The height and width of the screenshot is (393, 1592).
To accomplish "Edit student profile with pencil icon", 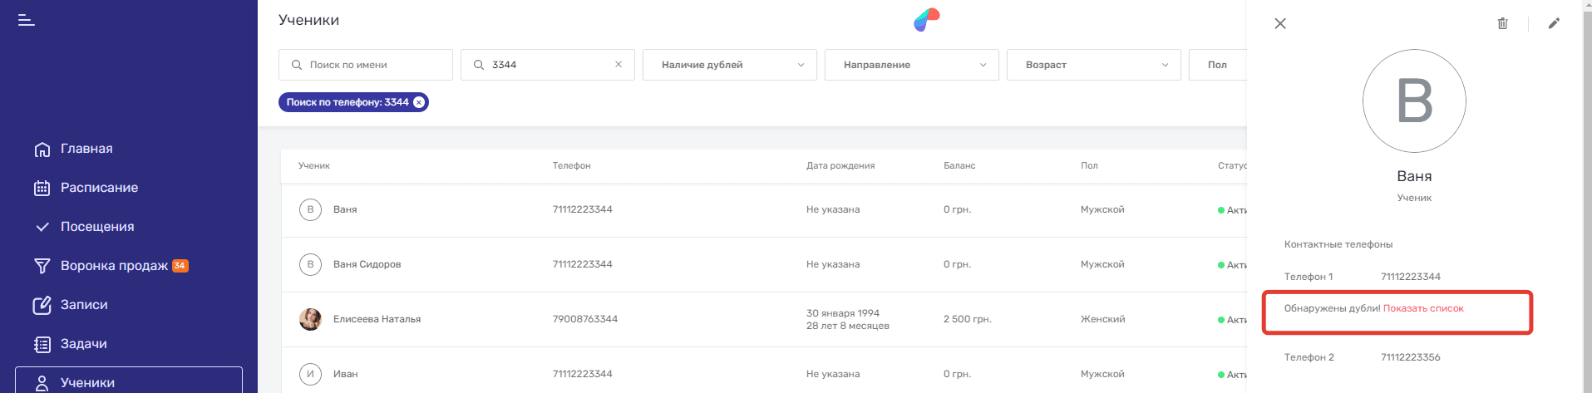I will point(1554,24).
